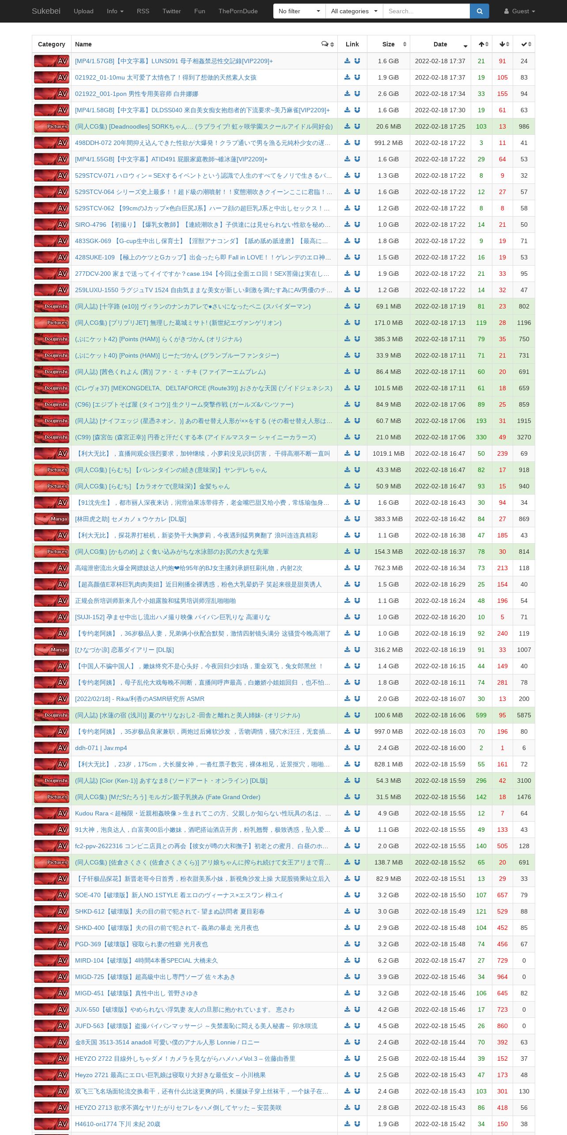
Task: Download torrent file for HEYZO 2722 row
Action: tap(347, 1059)
